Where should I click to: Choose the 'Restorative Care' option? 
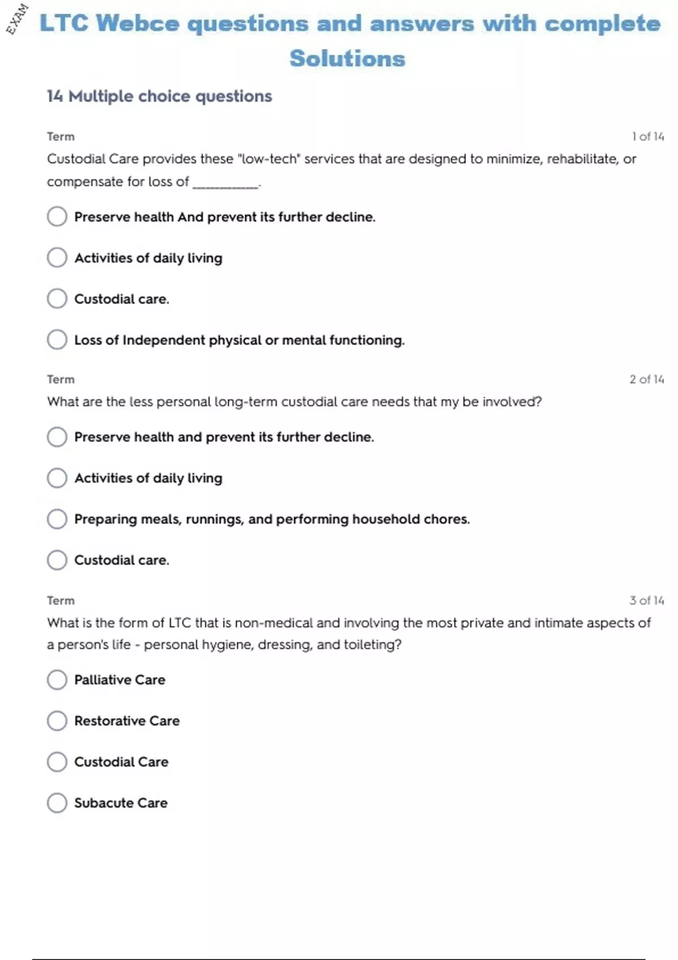[x=57, y=721]
